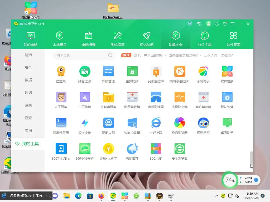Open 默认软件 default software tool
The width and height of the screenshot is (270, 202).
click(227, 100)
